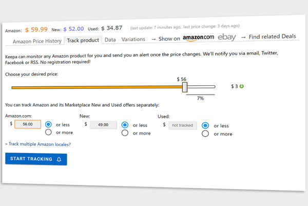Select Used 'or more' radio button

click(x=205, y=134)
